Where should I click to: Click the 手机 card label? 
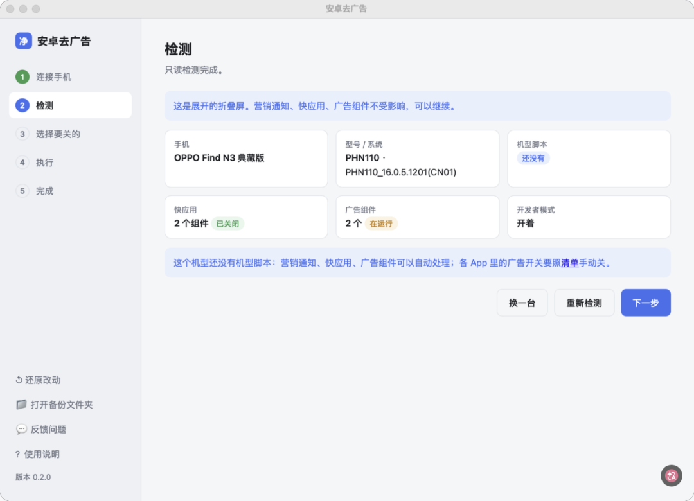pyautogui.click(x=181, y=145)
